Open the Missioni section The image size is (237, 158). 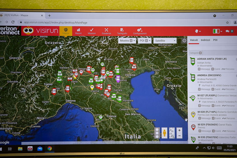click(92, 31)
